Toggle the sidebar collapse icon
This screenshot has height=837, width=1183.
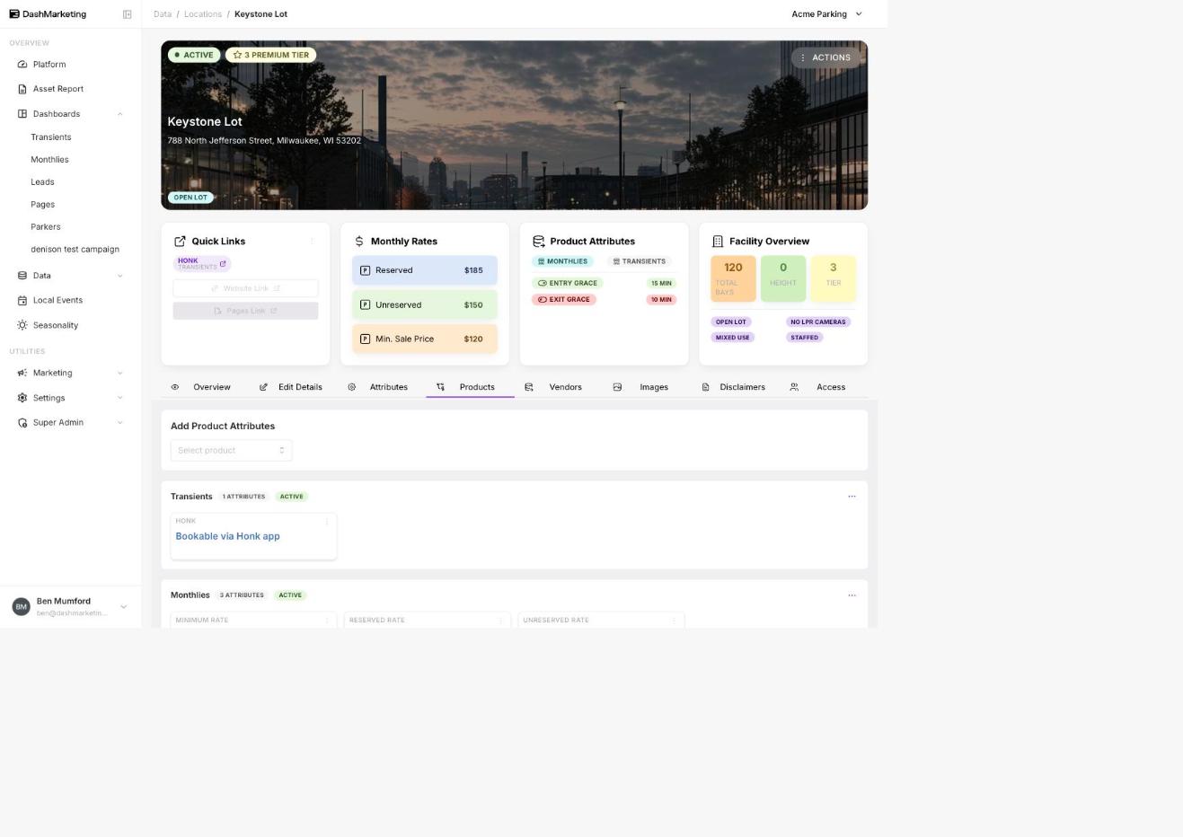tap(127, 14)
